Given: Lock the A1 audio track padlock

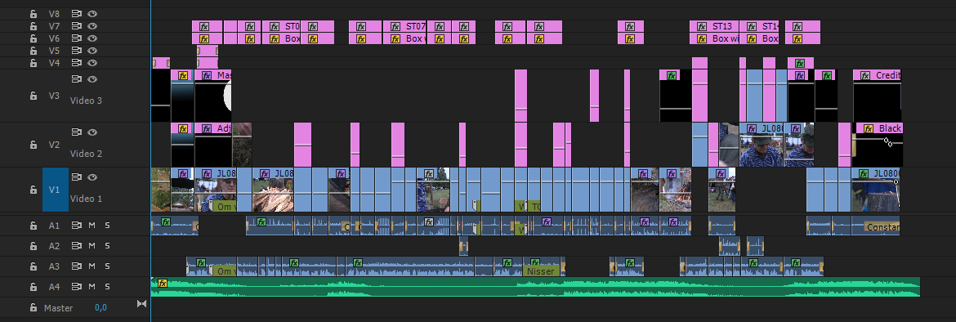Looking at the screenshot, I should [34, 226].
